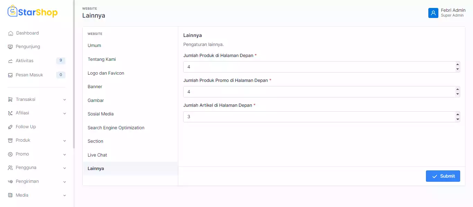Open Dashboard via its home icon

(10, 34)
